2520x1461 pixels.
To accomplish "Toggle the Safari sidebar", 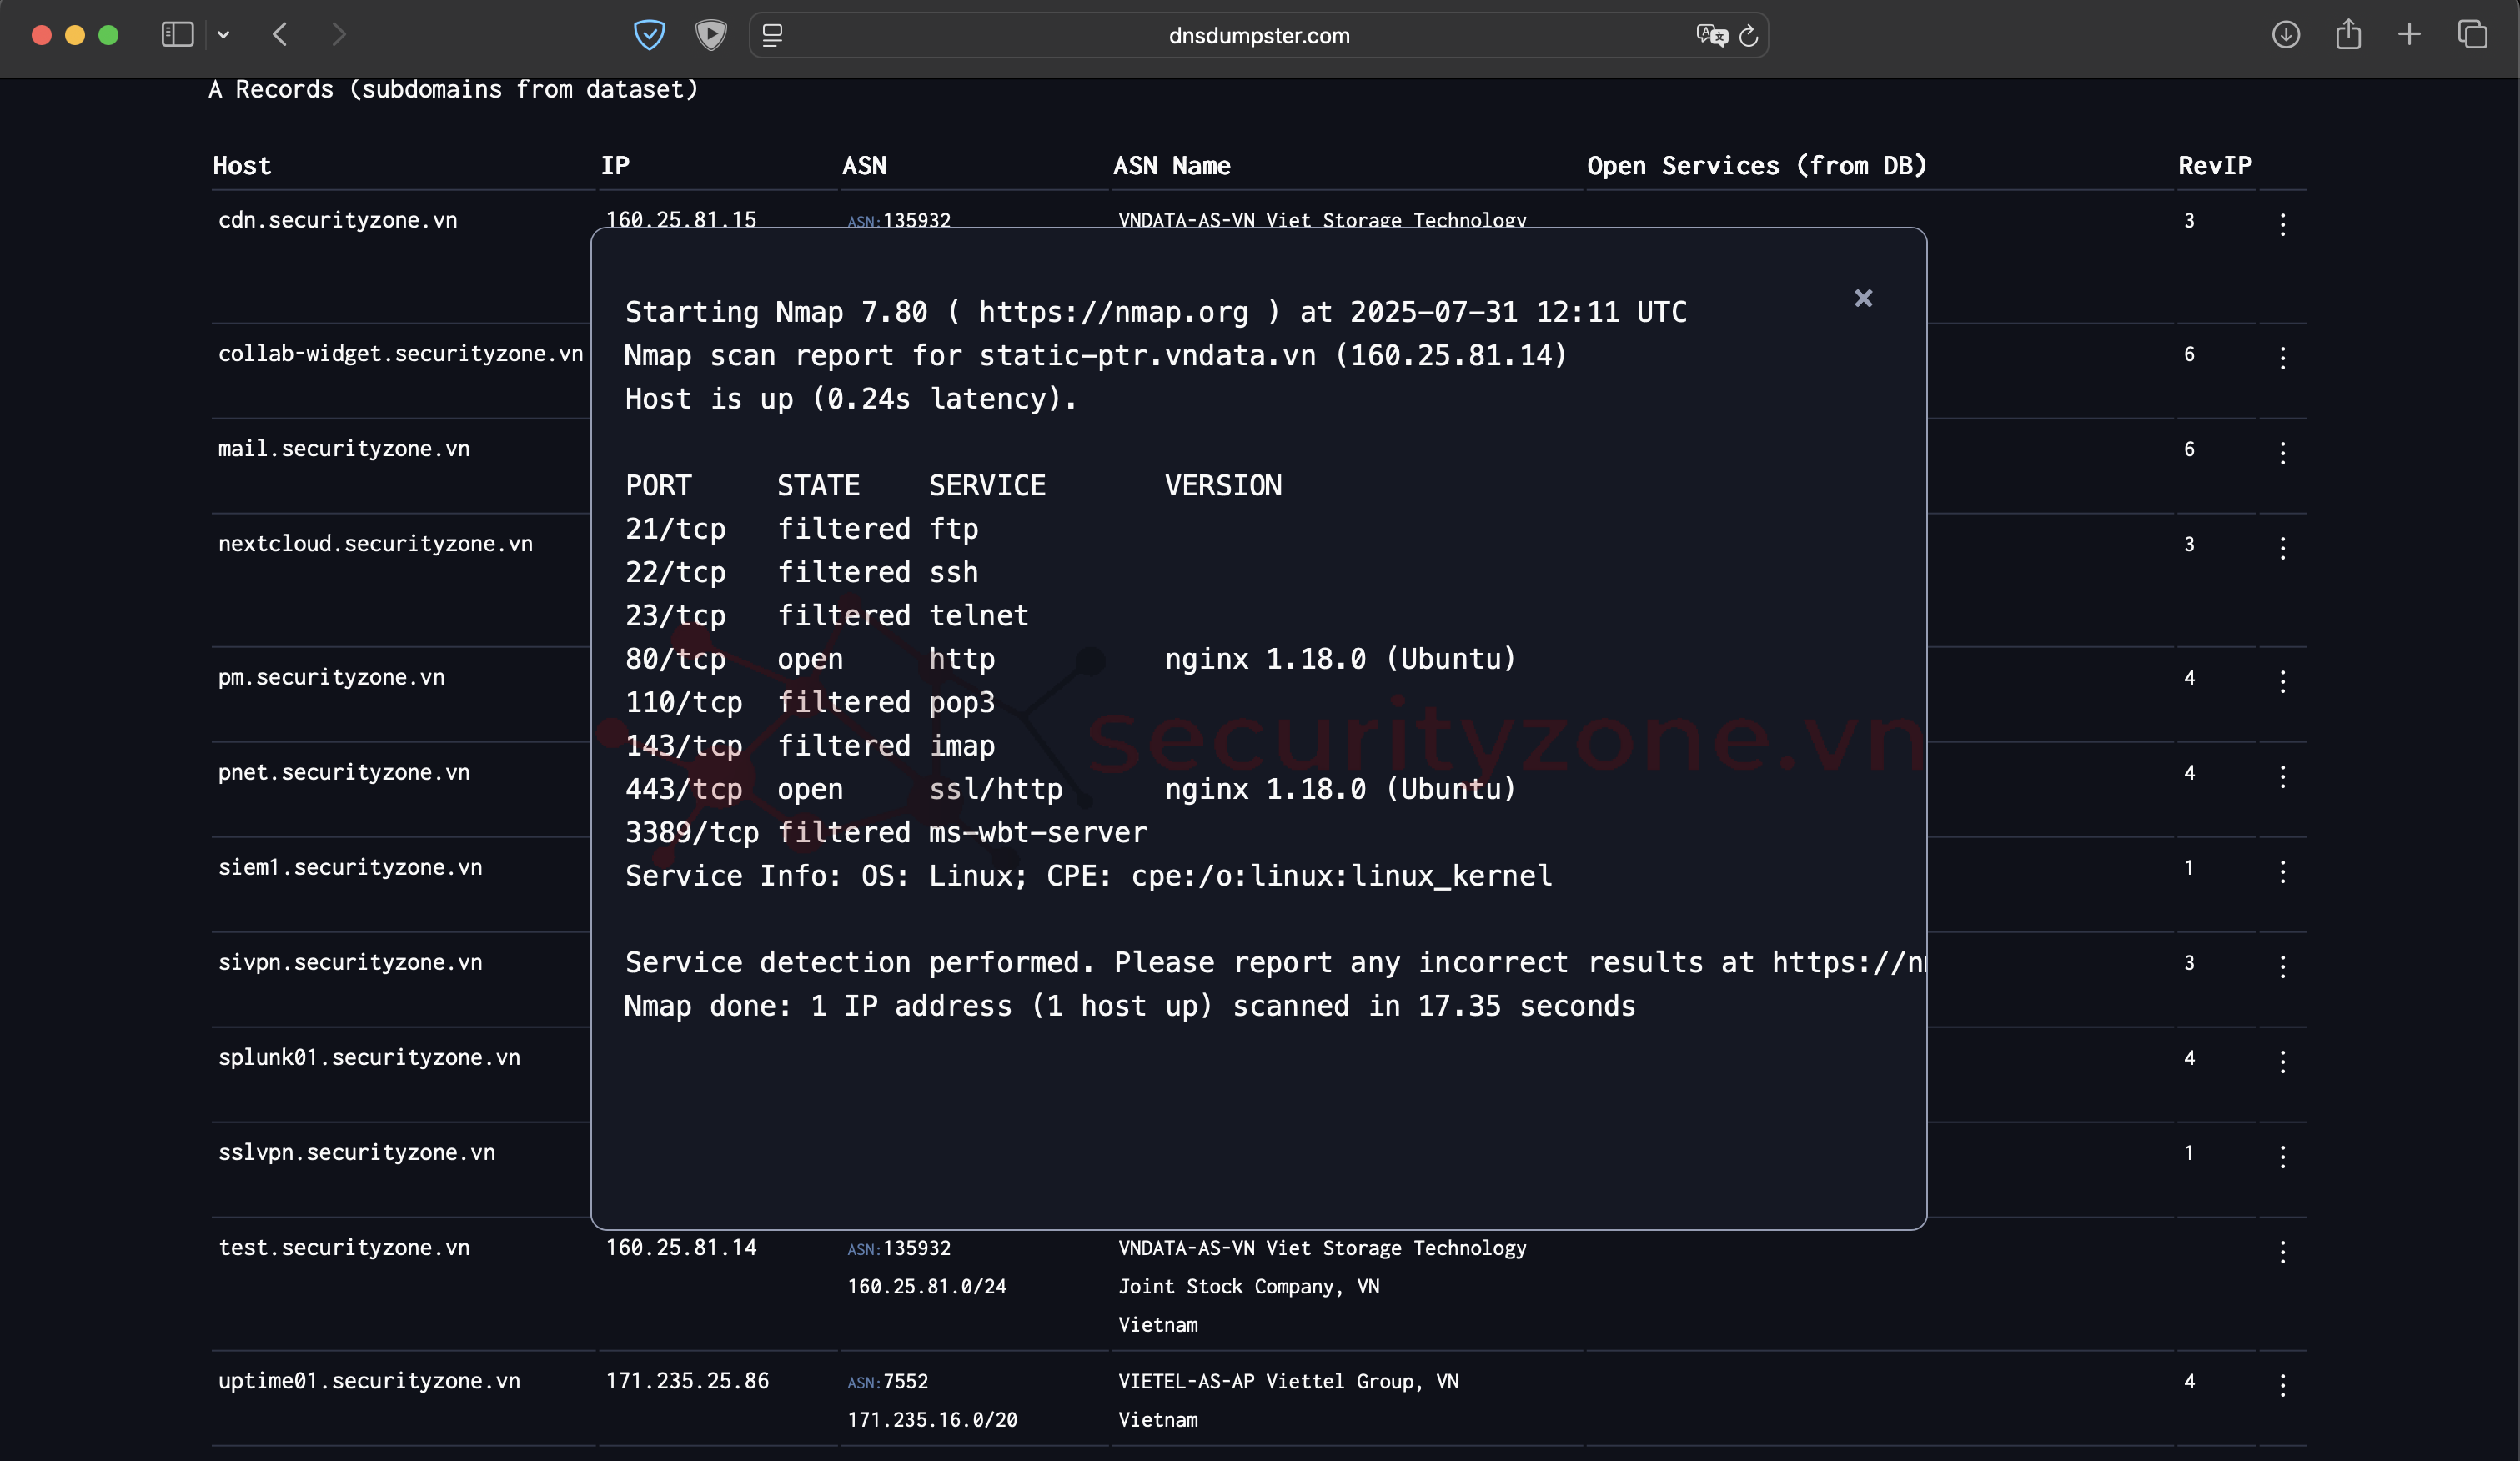I will 177,35.
